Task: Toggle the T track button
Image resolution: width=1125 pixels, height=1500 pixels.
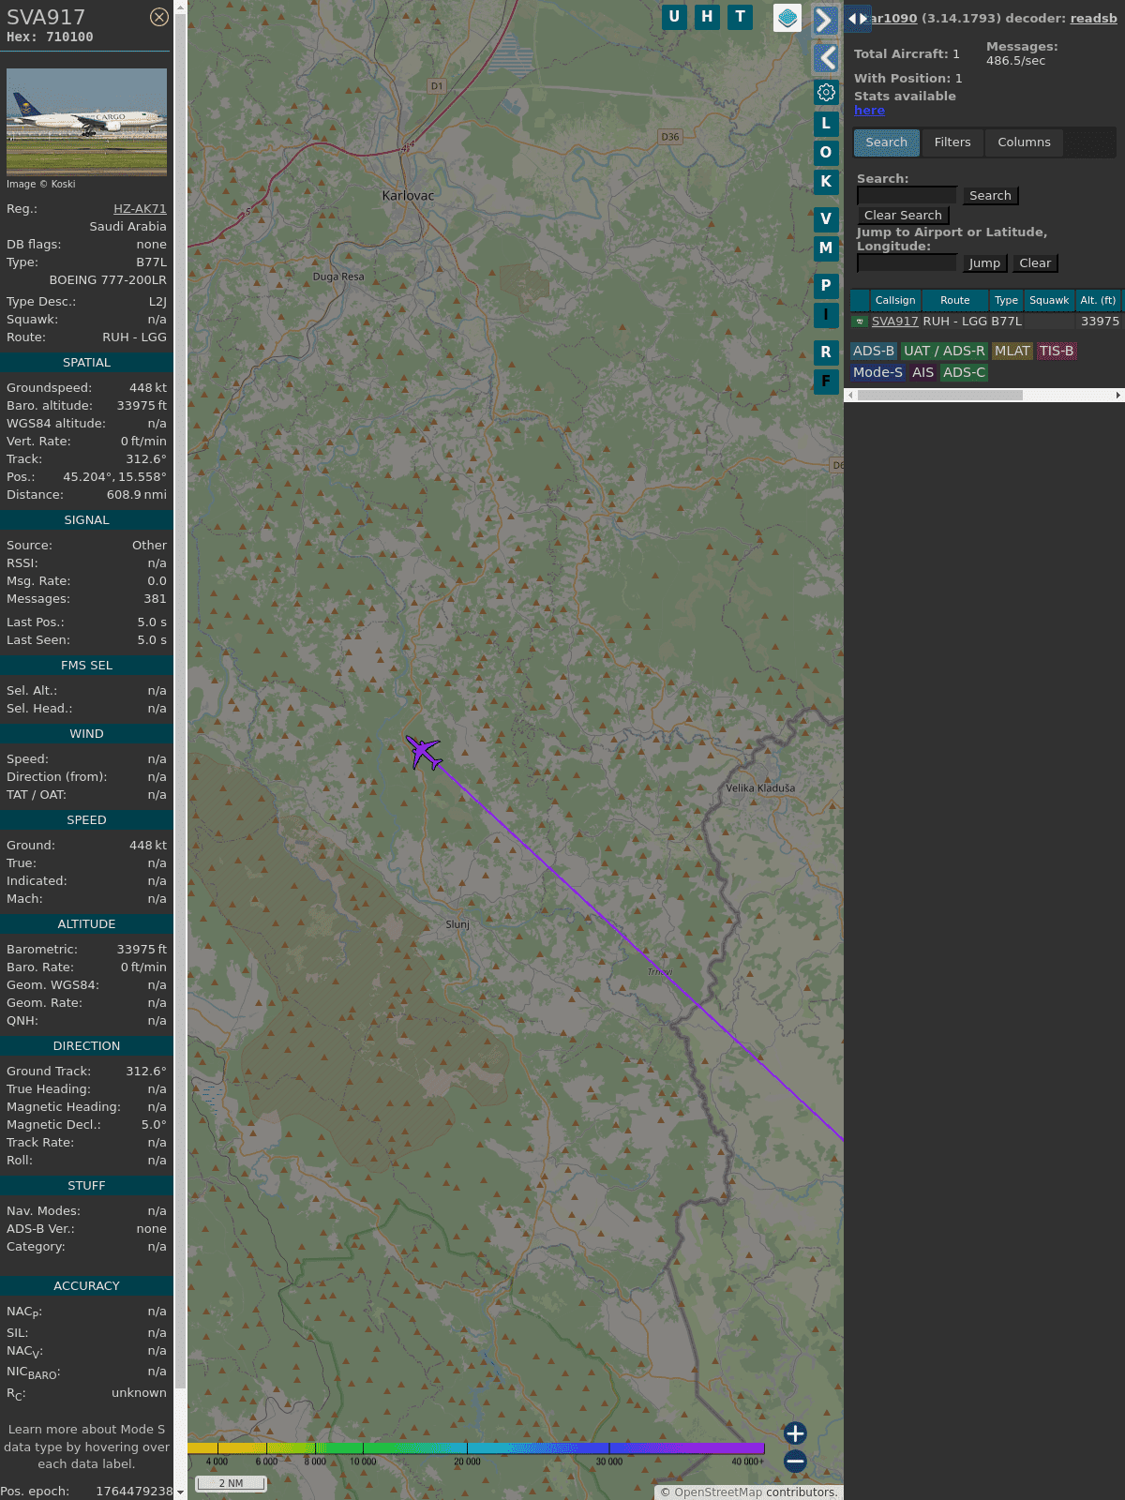Action: pyautogui.click(x=740, y=17)
